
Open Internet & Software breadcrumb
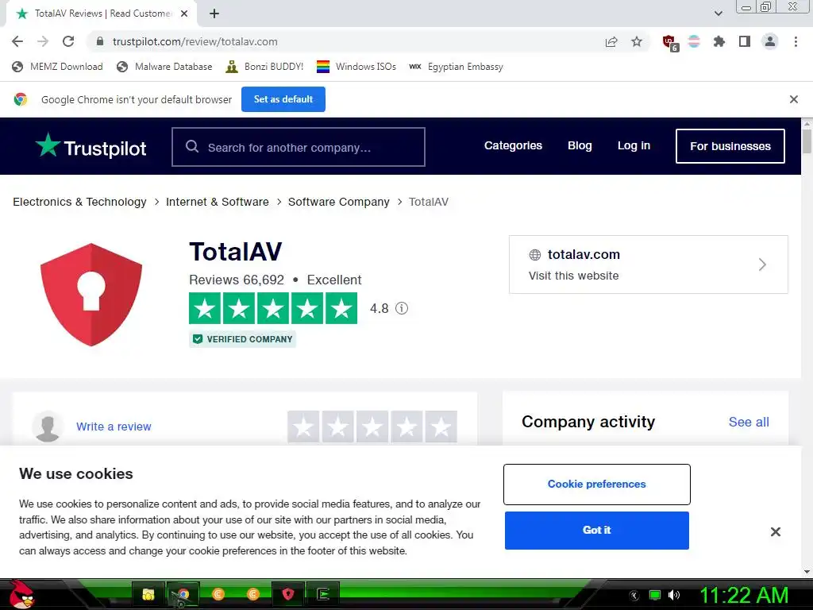[x=218, y=202]
